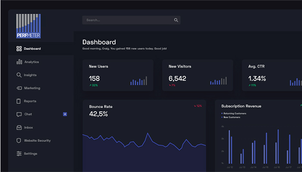302x172 pixels.
Task: Click the 1.34% CTR value
Action: point(257,78)
